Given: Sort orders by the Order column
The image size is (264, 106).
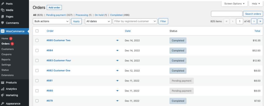Looking at the screenshot, I should tap(50, 31).
